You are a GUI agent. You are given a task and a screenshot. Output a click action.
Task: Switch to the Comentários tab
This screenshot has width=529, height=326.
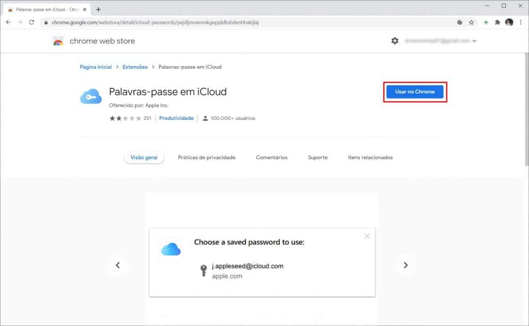click(272, 158)
